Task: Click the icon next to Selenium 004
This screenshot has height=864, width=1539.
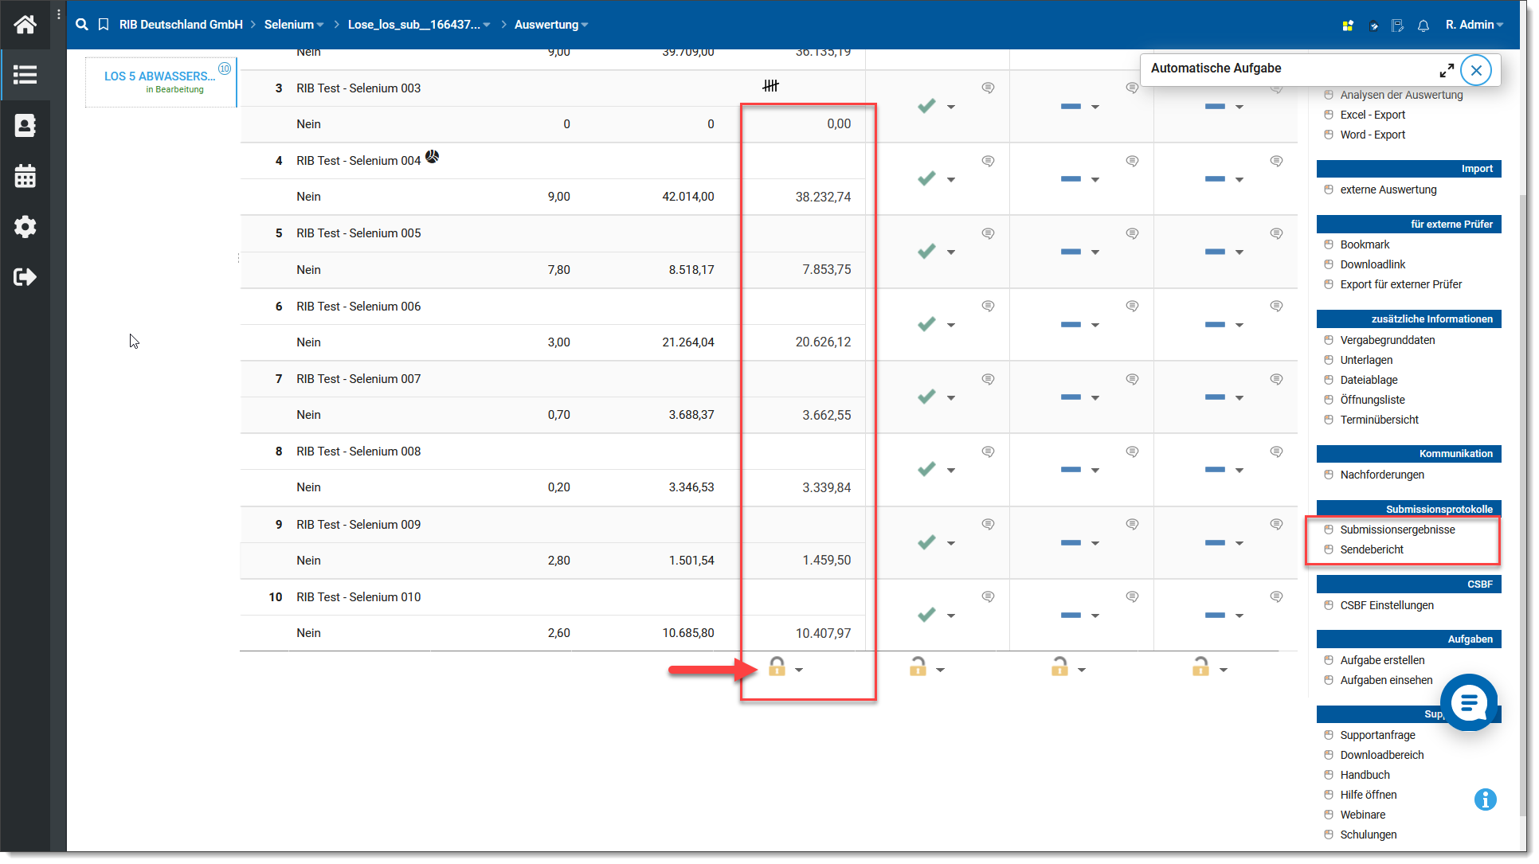Action: 432,157
